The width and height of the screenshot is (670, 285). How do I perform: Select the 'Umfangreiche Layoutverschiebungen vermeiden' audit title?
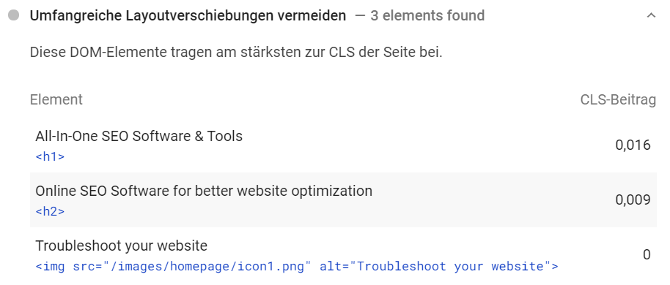pyautogui.click(x=188, y=16)
